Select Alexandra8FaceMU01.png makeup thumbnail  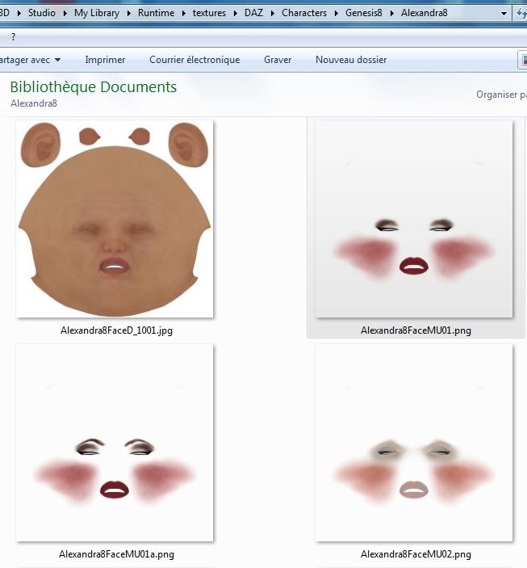[414, 219]
